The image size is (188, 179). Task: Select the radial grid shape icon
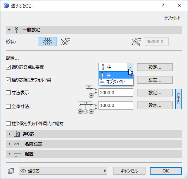pos(65,41)
